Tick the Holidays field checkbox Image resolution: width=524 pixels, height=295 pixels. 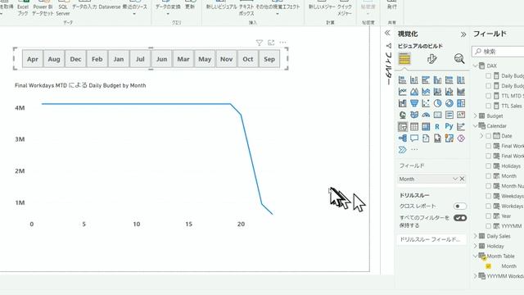pos(488,166)
